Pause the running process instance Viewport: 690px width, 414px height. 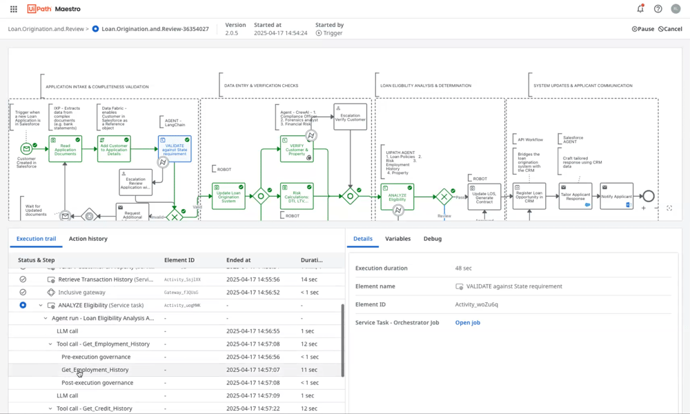(x=643, y=29)
